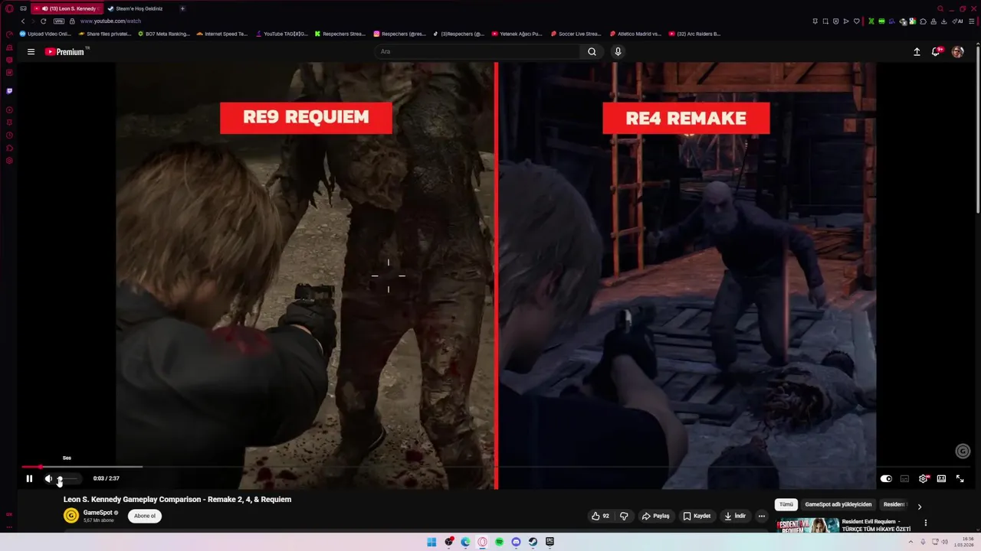Show the next filter chips via the arrow
The width and height of the screenshot is (981, 551).
[920, 506]
